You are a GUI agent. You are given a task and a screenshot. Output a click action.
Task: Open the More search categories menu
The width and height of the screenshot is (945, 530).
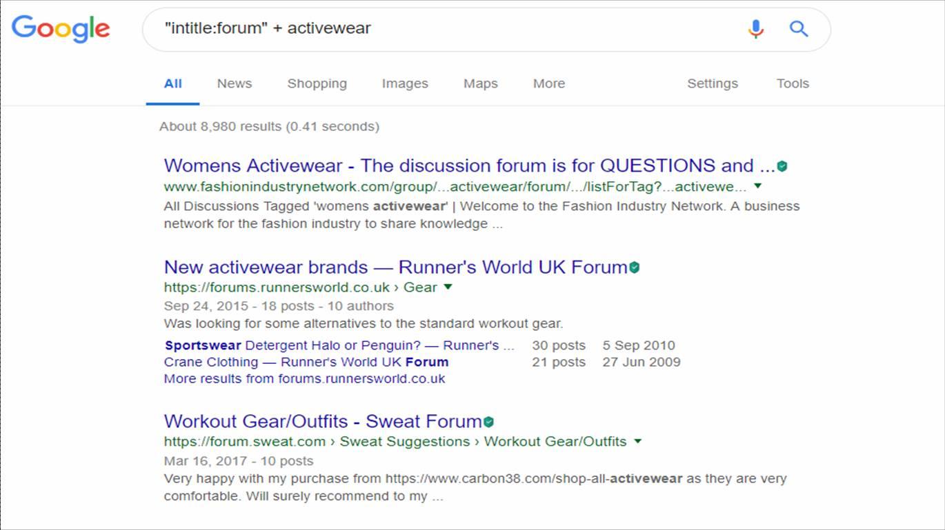tap(549, 83)
